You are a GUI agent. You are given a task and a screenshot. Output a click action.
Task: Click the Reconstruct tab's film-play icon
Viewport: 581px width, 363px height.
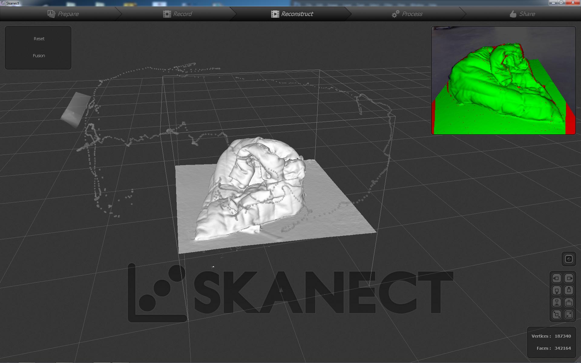[275, 14]
